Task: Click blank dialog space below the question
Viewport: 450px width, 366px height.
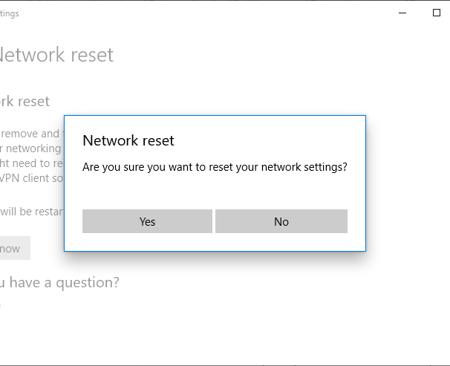Action: coord(215,191)
